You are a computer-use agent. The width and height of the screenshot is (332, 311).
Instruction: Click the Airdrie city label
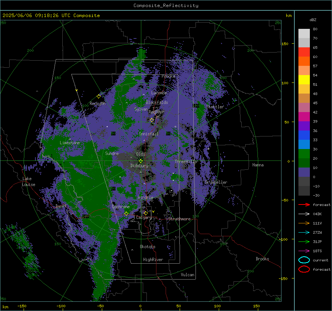pos(145,197)
